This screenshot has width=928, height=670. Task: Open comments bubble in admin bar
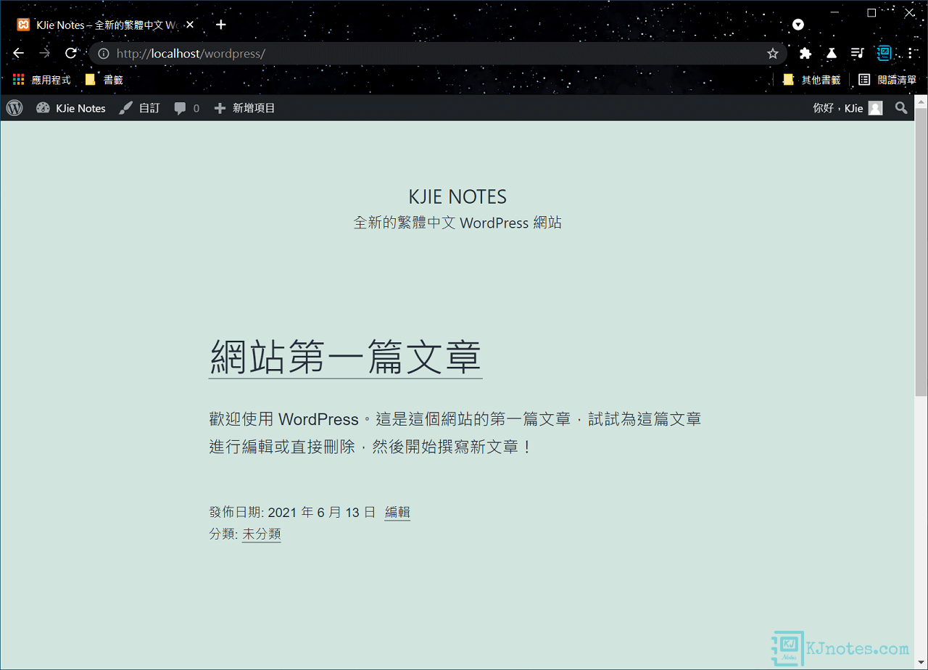coord(187,108)
